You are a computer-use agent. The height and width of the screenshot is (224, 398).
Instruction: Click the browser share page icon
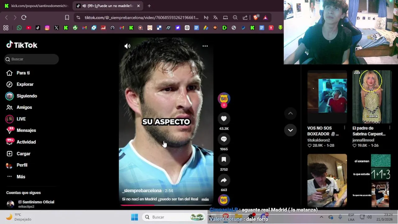click(x=245, y=18)
